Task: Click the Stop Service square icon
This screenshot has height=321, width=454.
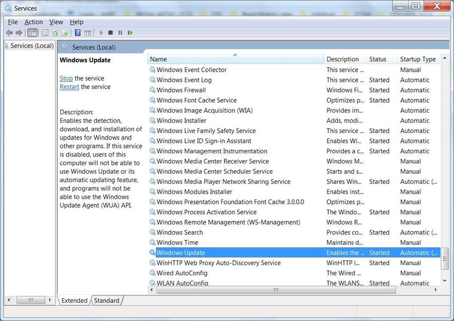Action: point(110,33)
